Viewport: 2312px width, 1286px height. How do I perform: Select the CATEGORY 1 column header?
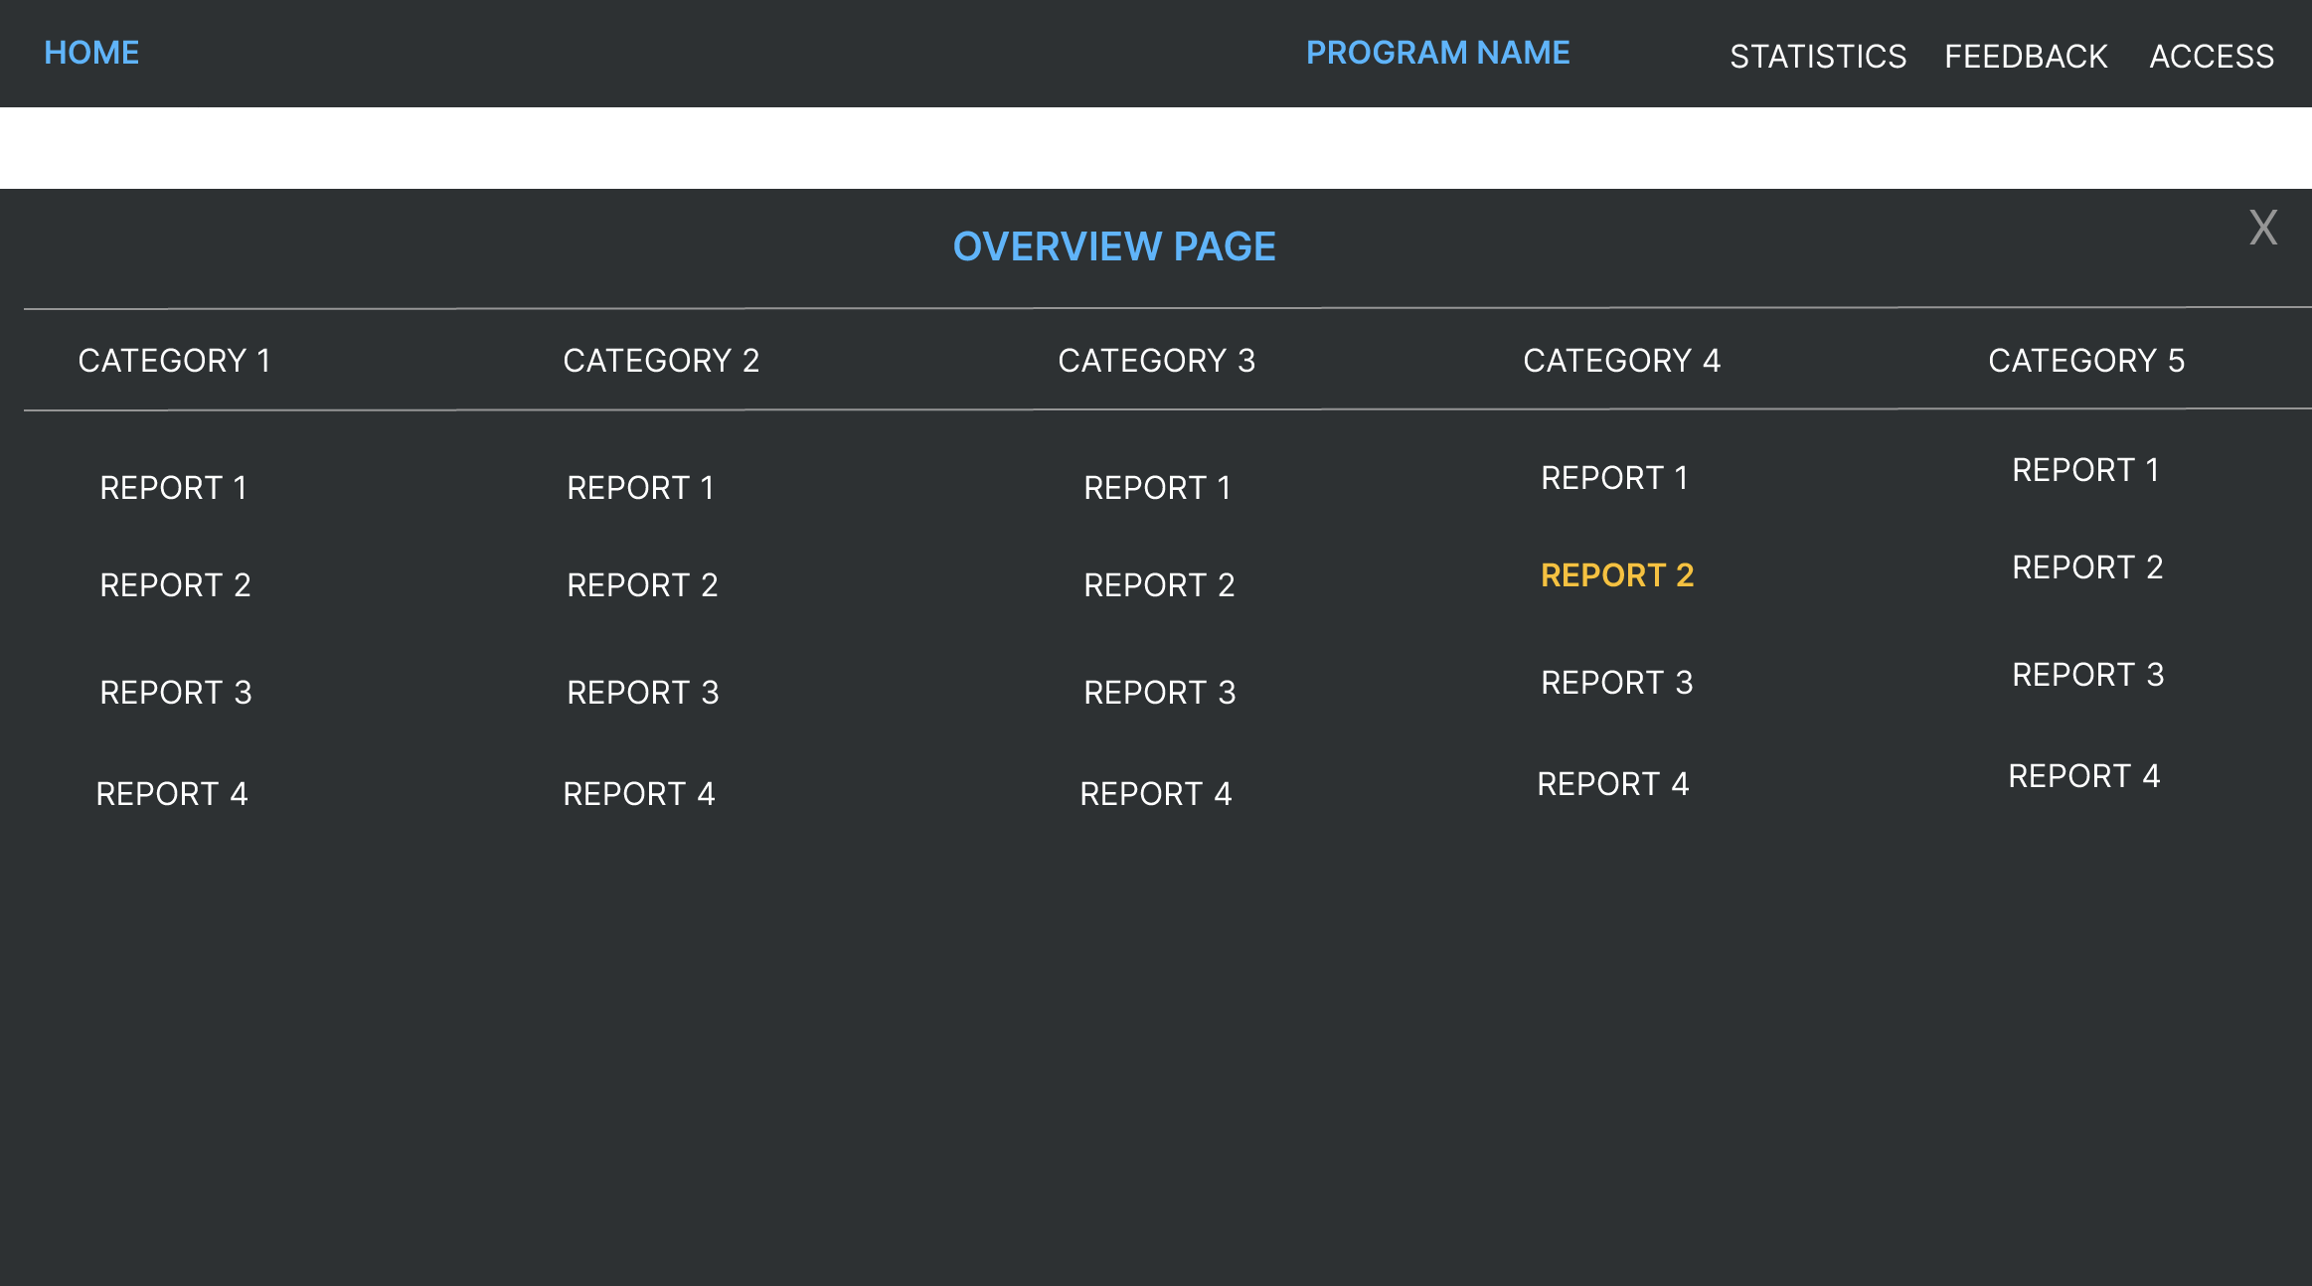coord(174,361)
